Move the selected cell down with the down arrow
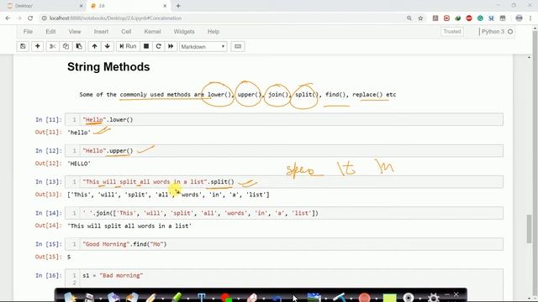The width and height of the screenshot is (538, 302). tap(108, 46)
